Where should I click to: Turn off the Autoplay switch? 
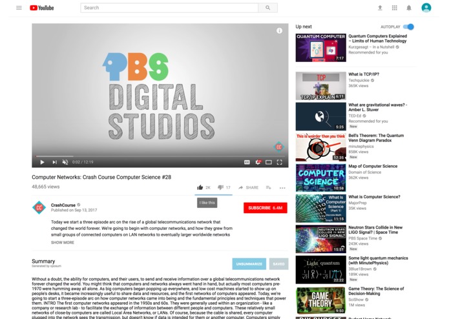408,26
